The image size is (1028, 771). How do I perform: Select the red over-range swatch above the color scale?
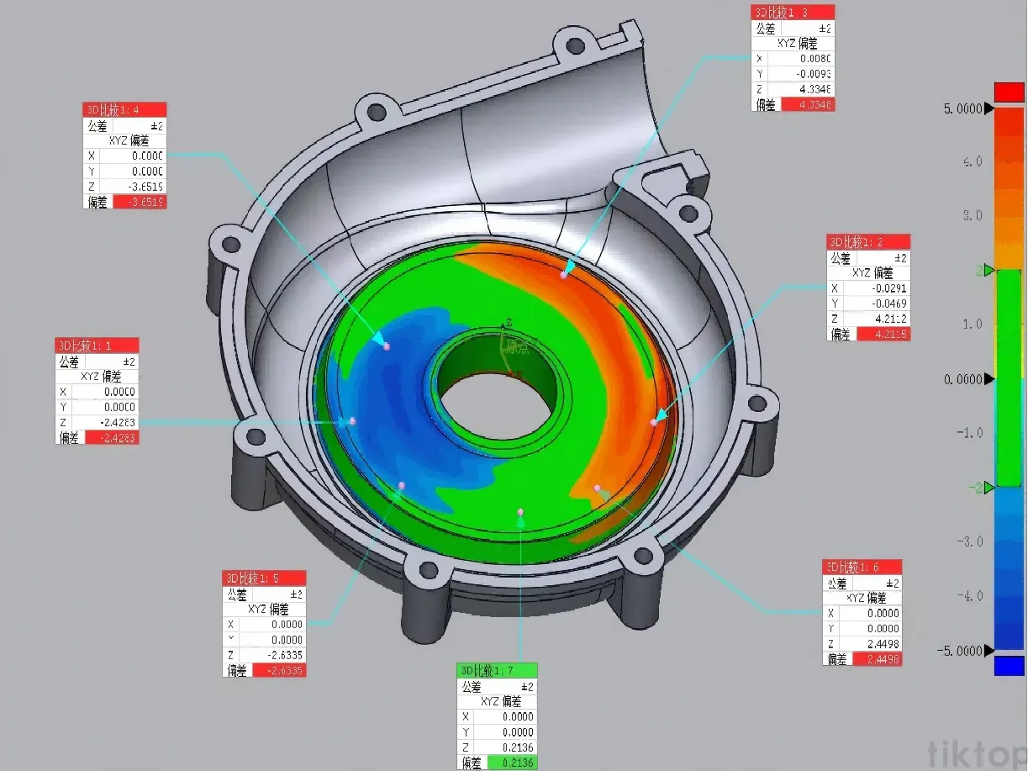point(1009,91)
